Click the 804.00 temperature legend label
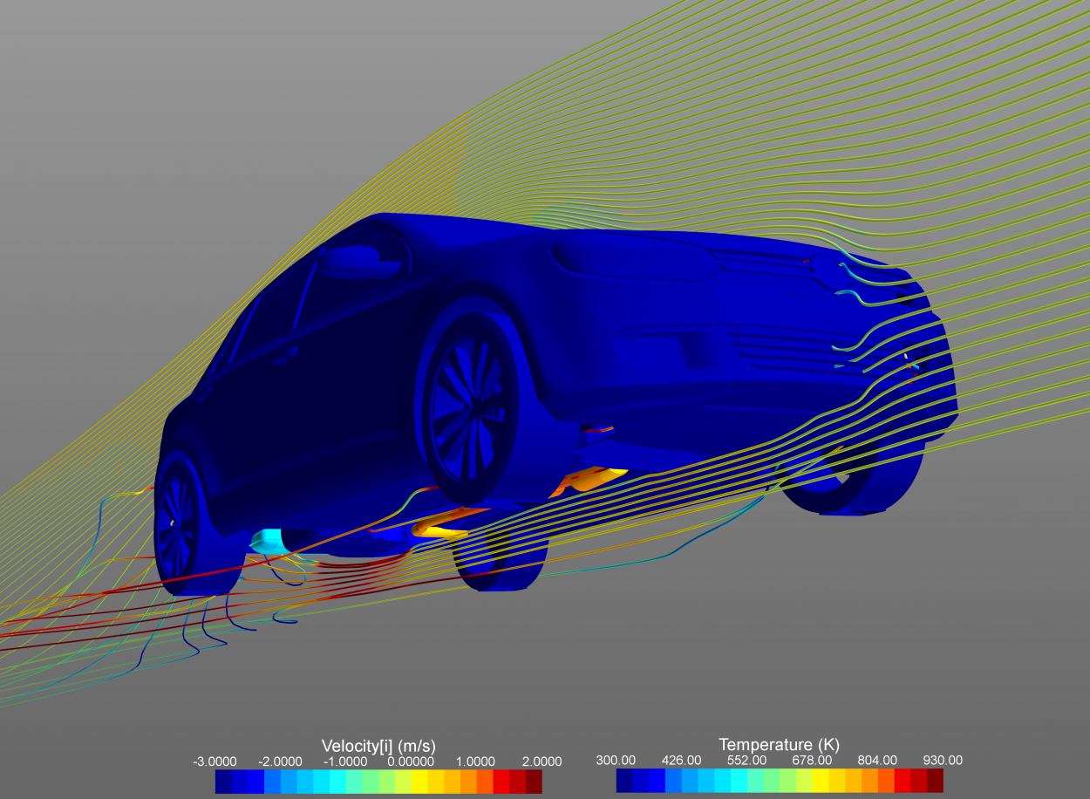The height and width of the screenshot is (799, 1090). (x=877, y=761)
